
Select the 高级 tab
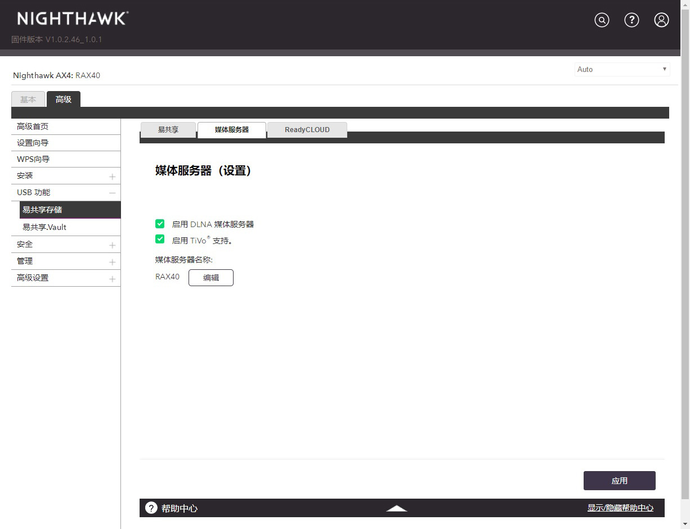click(x=64, y=100)
